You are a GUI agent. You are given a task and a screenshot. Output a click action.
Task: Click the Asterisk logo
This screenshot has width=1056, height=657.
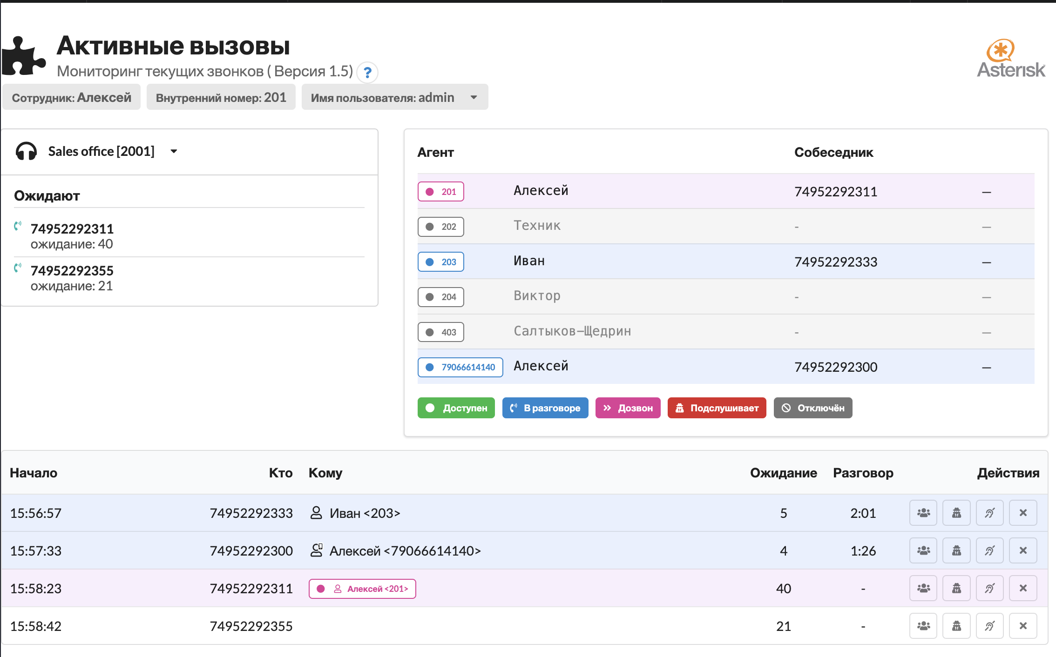[x=1010, y=59]
